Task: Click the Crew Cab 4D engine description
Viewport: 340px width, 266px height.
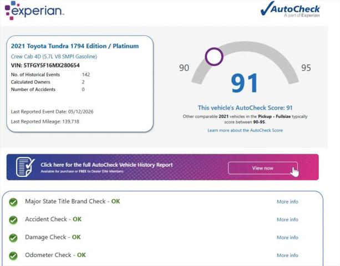Action: (54, 57)
